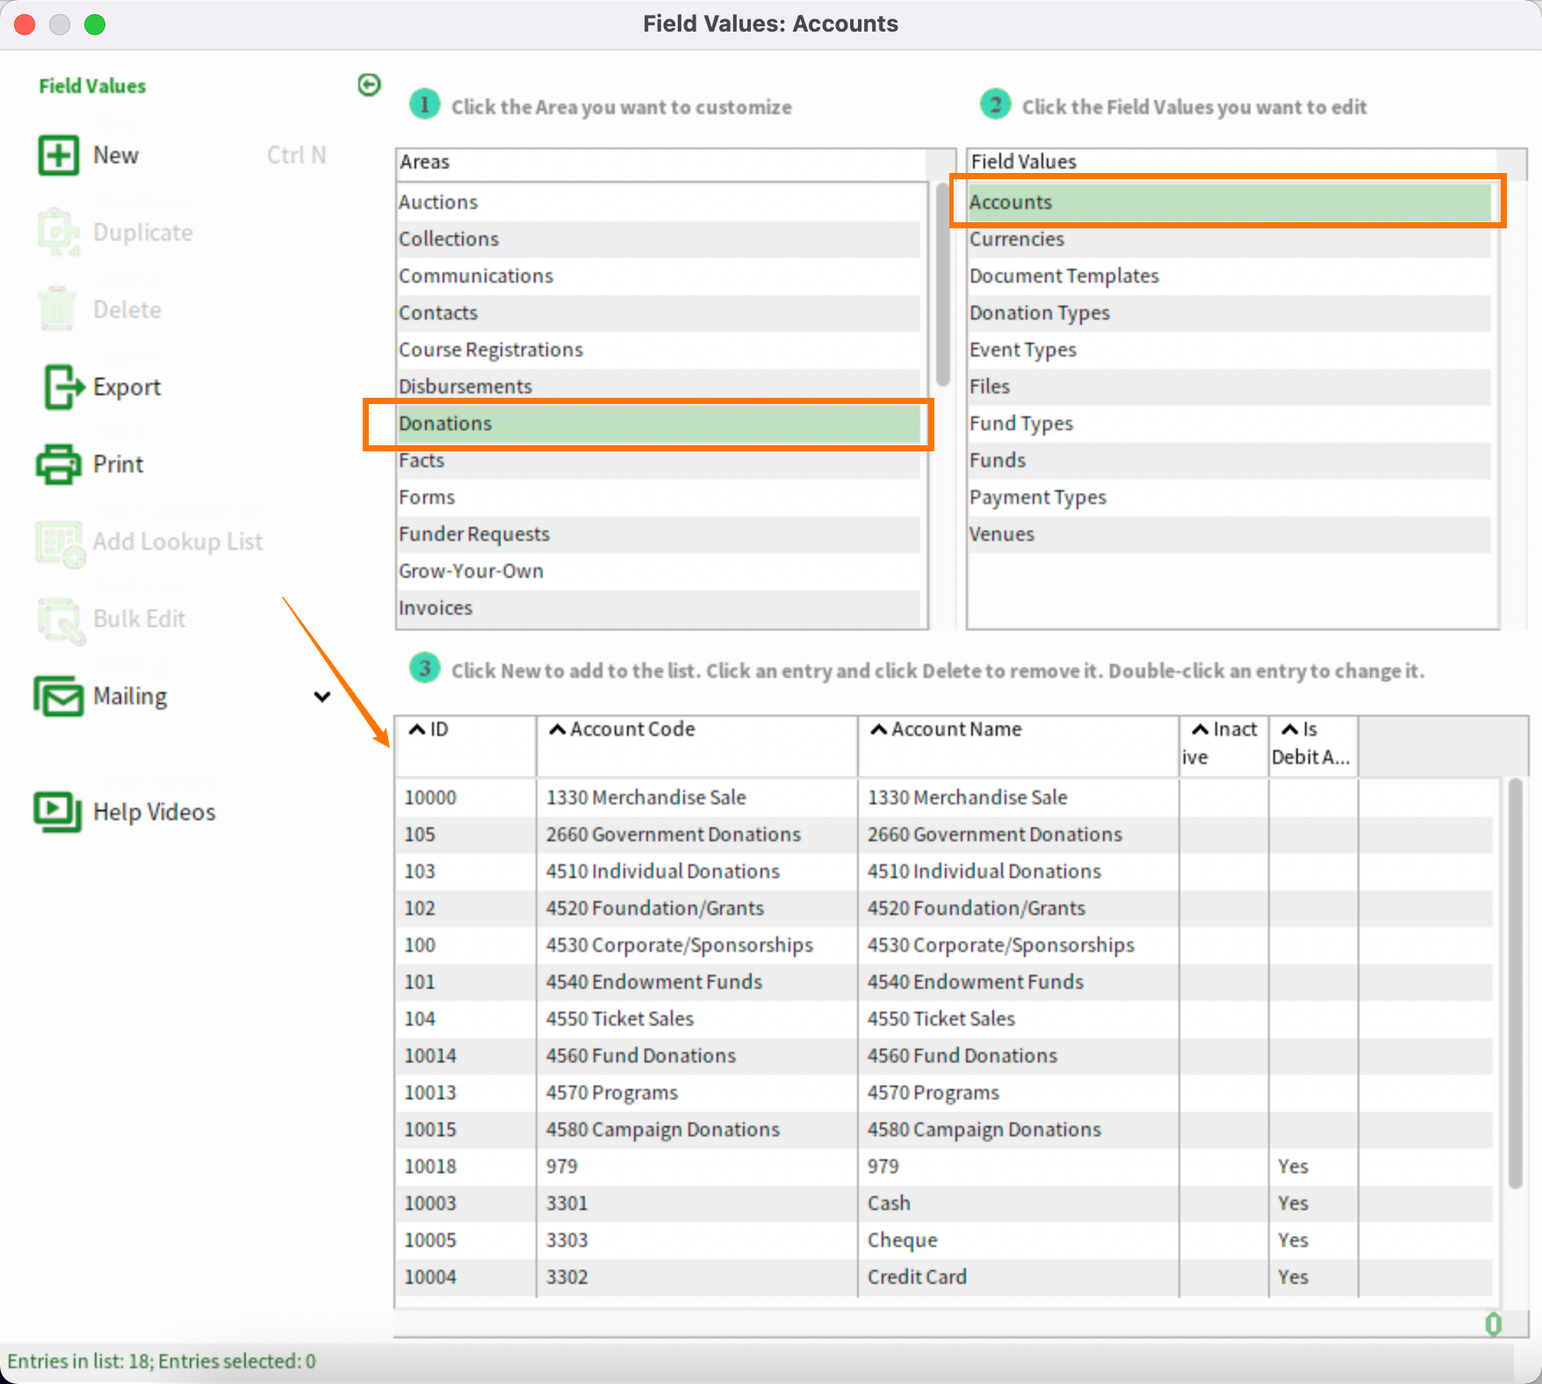Click the Delete icon
Image resolution: width=1542 pixels, height=1384 pixels.
(x=58, y=309)
